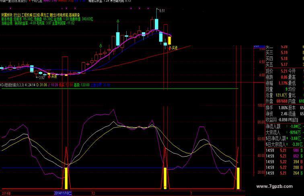Select the 14:59 tick with volume 394

[x=285, y=162]
